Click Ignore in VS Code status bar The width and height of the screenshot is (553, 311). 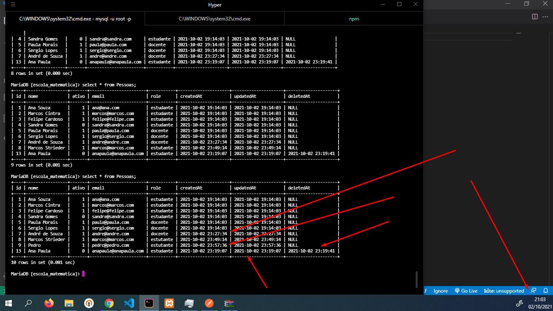(441, 291)
